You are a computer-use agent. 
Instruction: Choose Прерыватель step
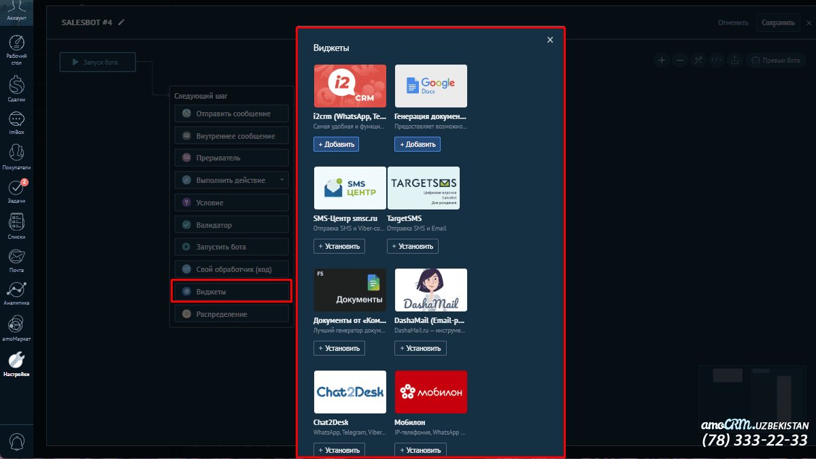click(232, 158)
